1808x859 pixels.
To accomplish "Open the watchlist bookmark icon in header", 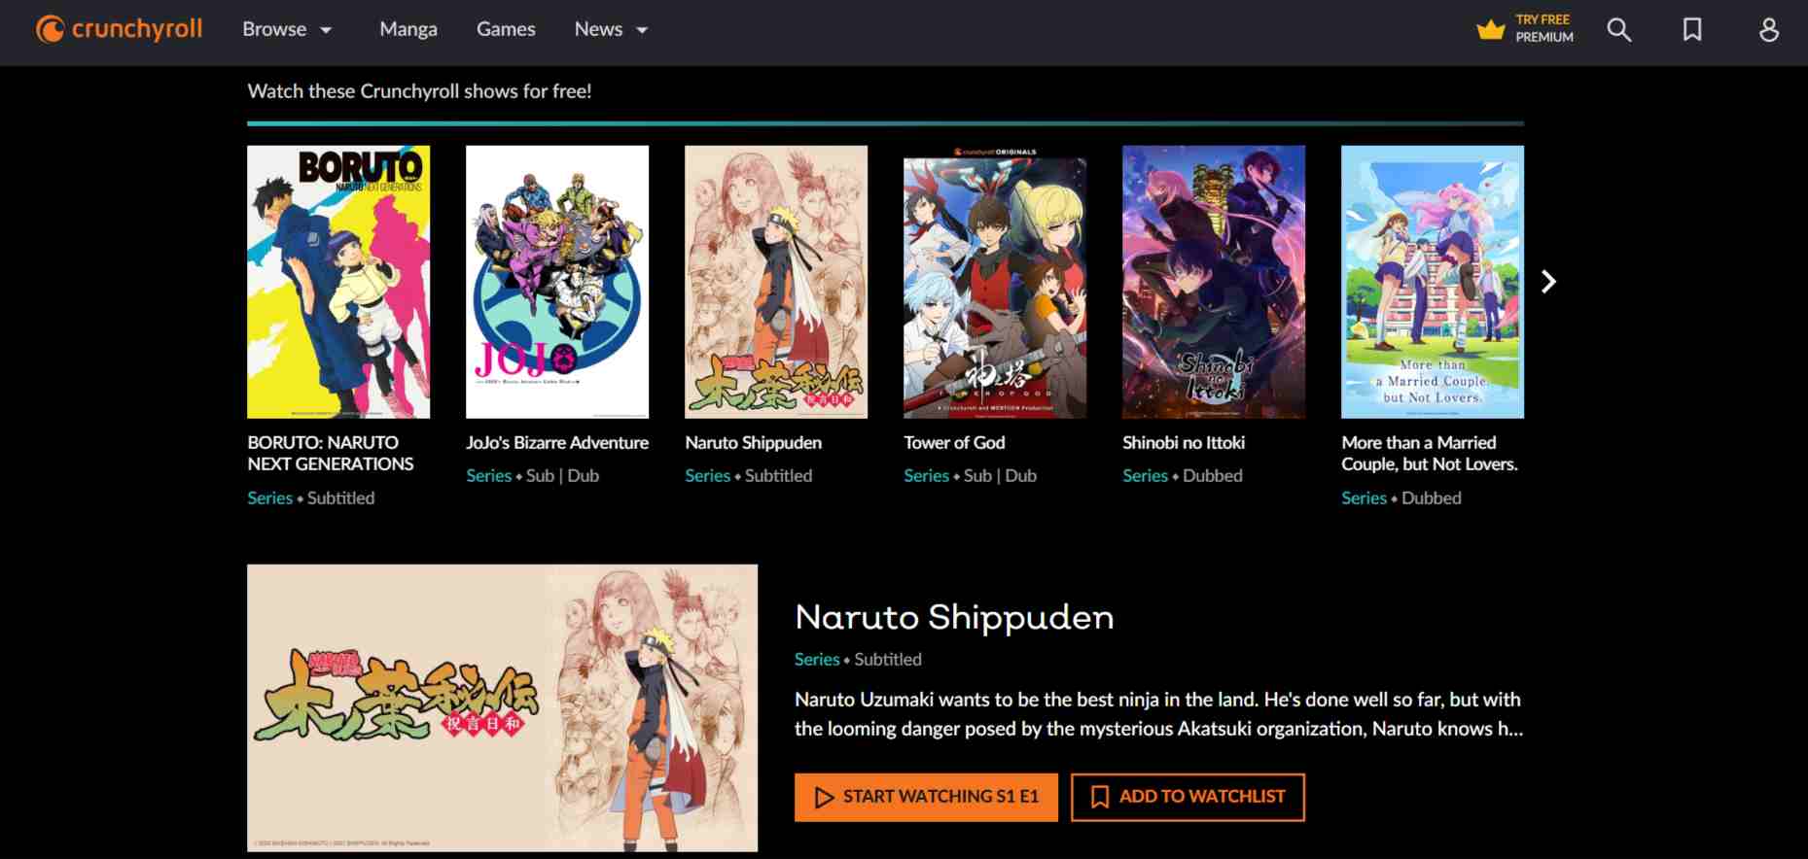I will click(1692, 30).
